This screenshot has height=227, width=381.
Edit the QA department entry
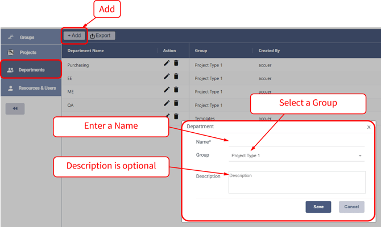[167, 103]
